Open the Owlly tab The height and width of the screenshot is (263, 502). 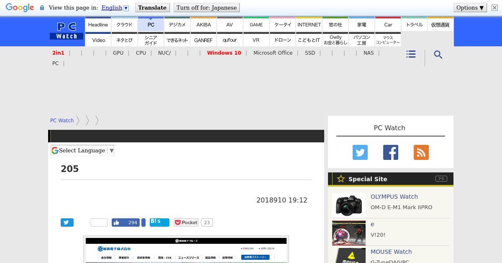click(336, 40)
